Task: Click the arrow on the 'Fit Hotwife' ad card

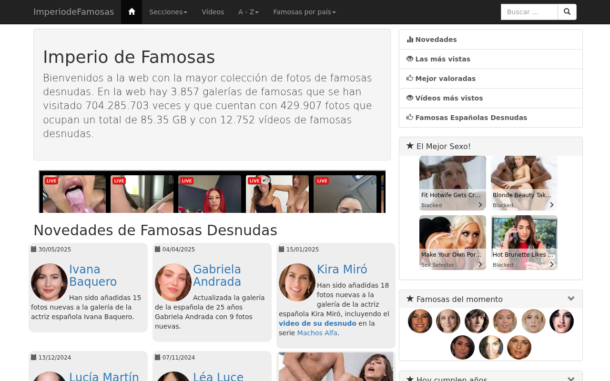Action: (x=480, y=205)
